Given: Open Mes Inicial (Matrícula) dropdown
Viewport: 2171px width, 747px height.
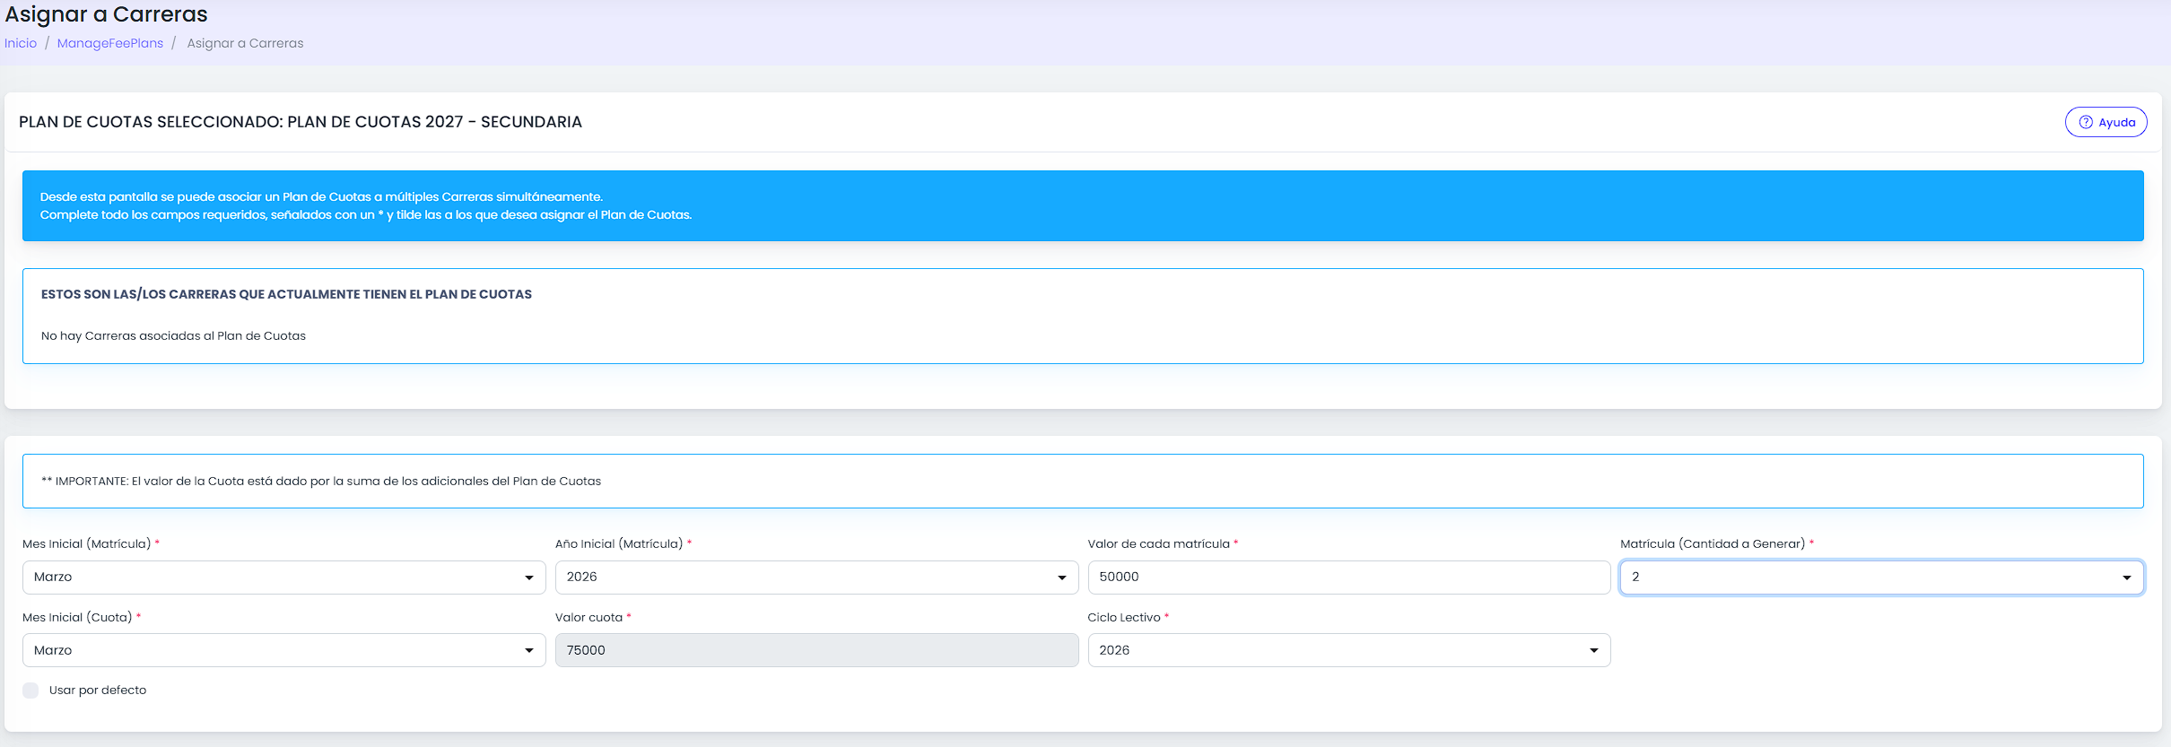Looking at the screenshot, I should [x=283, y=578].
